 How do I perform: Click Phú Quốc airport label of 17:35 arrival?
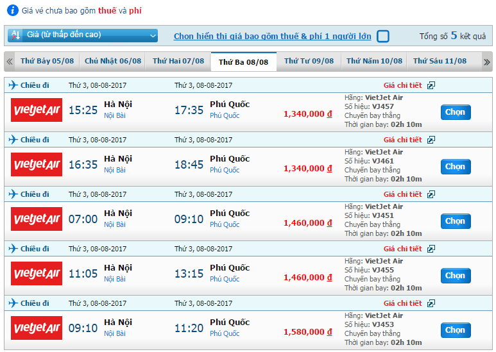(225, 115)
